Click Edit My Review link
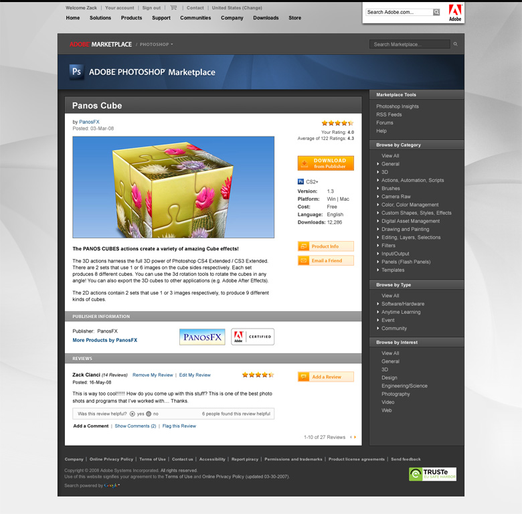Image resolution: width=522 pixels, height=514 pixels. pos(195,375)
